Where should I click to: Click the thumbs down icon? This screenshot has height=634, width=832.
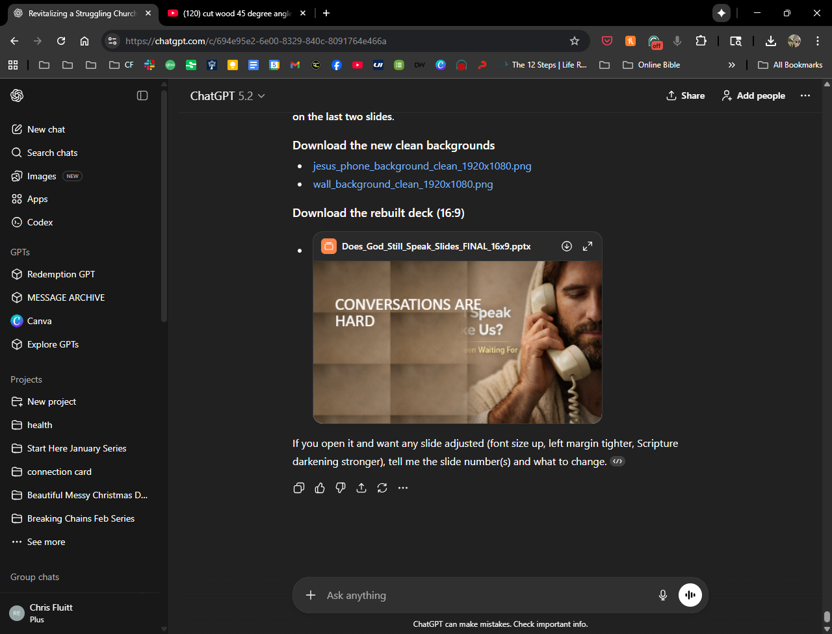341,488
